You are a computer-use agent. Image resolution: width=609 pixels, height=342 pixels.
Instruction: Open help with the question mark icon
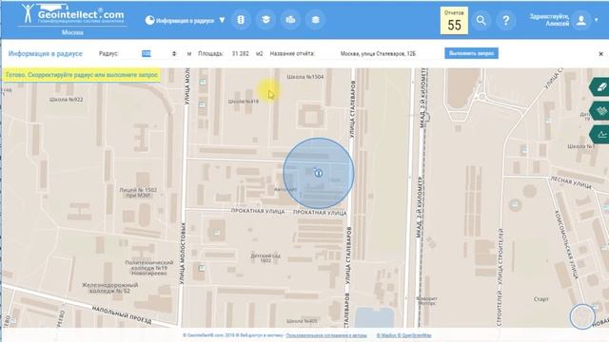[x=505, y=20]
